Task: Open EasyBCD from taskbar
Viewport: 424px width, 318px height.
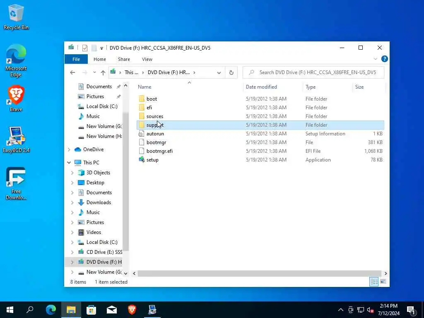Action: point(152,310)
